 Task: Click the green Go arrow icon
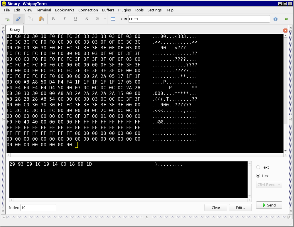(x=286, y=19)
